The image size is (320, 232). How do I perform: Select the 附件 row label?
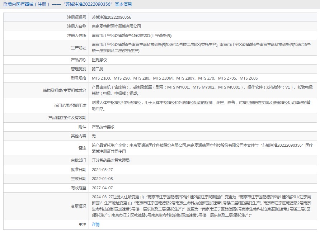83,127
